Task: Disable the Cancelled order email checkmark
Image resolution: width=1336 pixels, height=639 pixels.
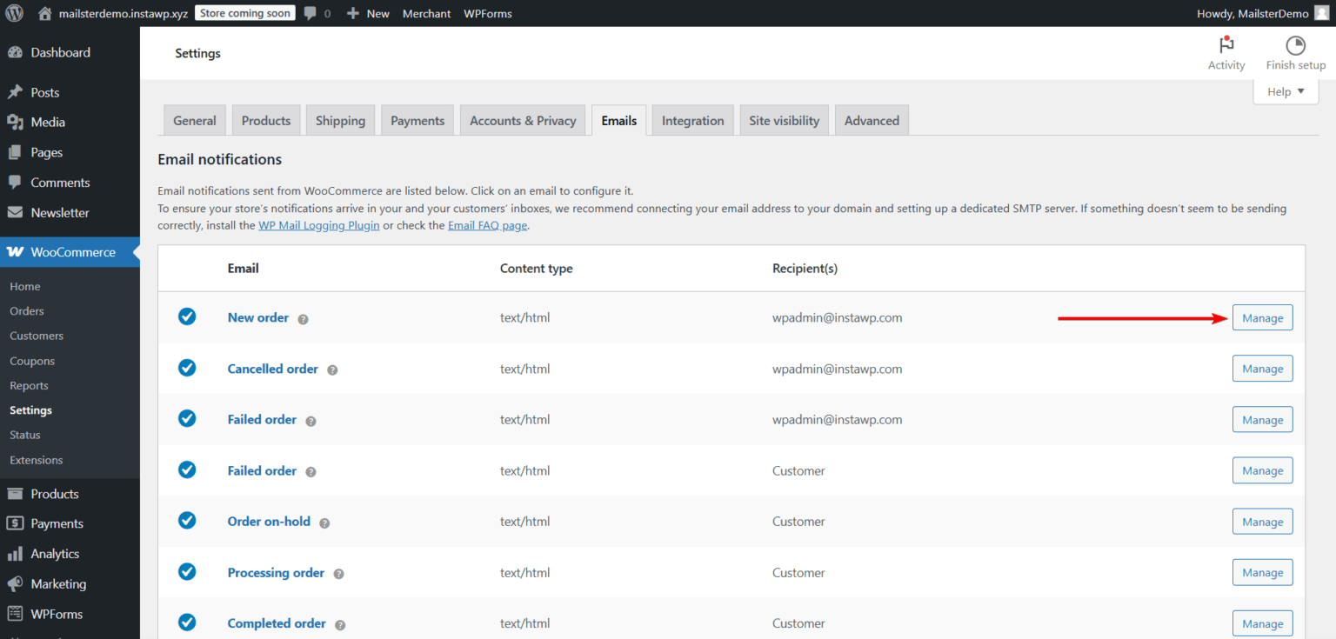Action: [x=187, y=368]
